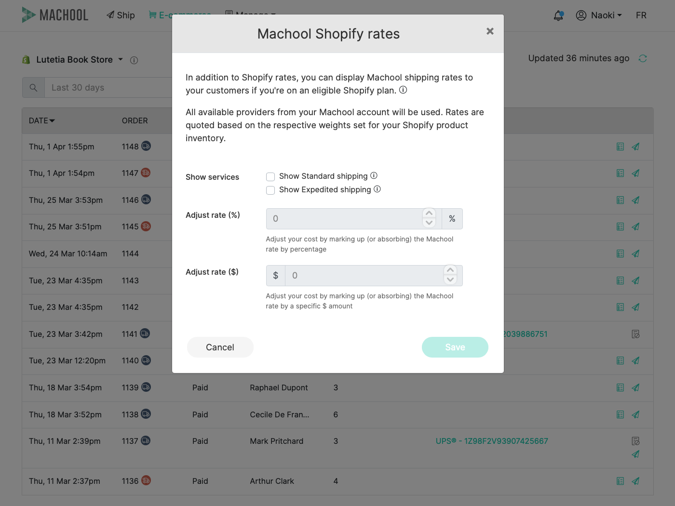
Task: Click Updated 36 minutes ago text
Action: pyautogui.click(x=579, y=58)
